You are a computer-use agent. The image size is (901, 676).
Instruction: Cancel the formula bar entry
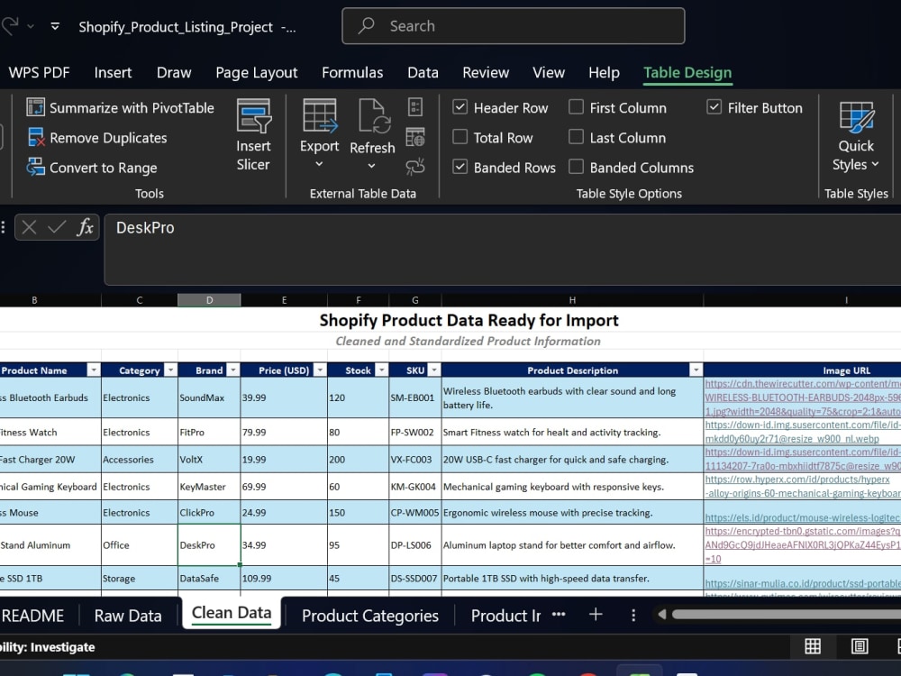coord(30,228)
